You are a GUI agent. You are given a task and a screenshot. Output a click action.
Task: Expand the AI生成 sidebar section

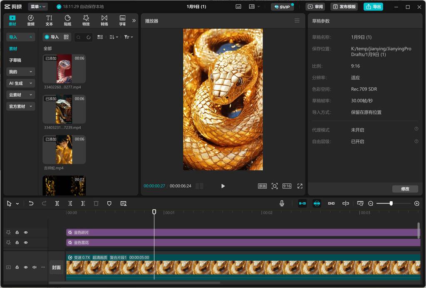point(20,83)
